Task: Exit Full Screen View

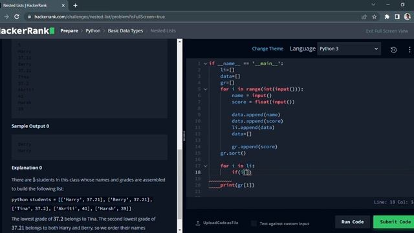Action: coord(387,31)
